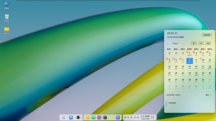Open system settings gear in taskbar

[x=105, y=117]
